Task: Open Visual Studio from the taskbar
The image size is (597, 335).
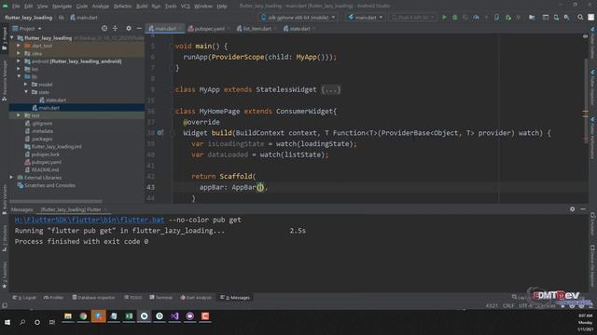Action: (x=174, y=316)
